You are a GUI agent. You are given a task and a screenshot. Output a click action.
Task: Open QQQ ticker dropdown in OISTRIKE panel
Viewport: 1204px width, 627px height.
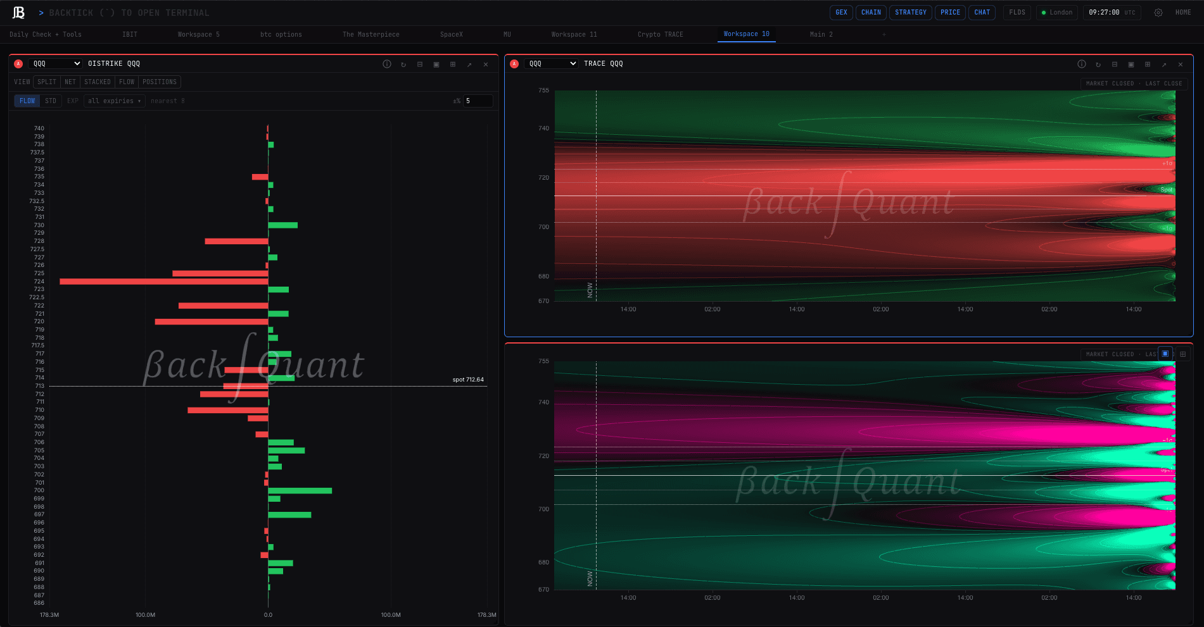56,64
